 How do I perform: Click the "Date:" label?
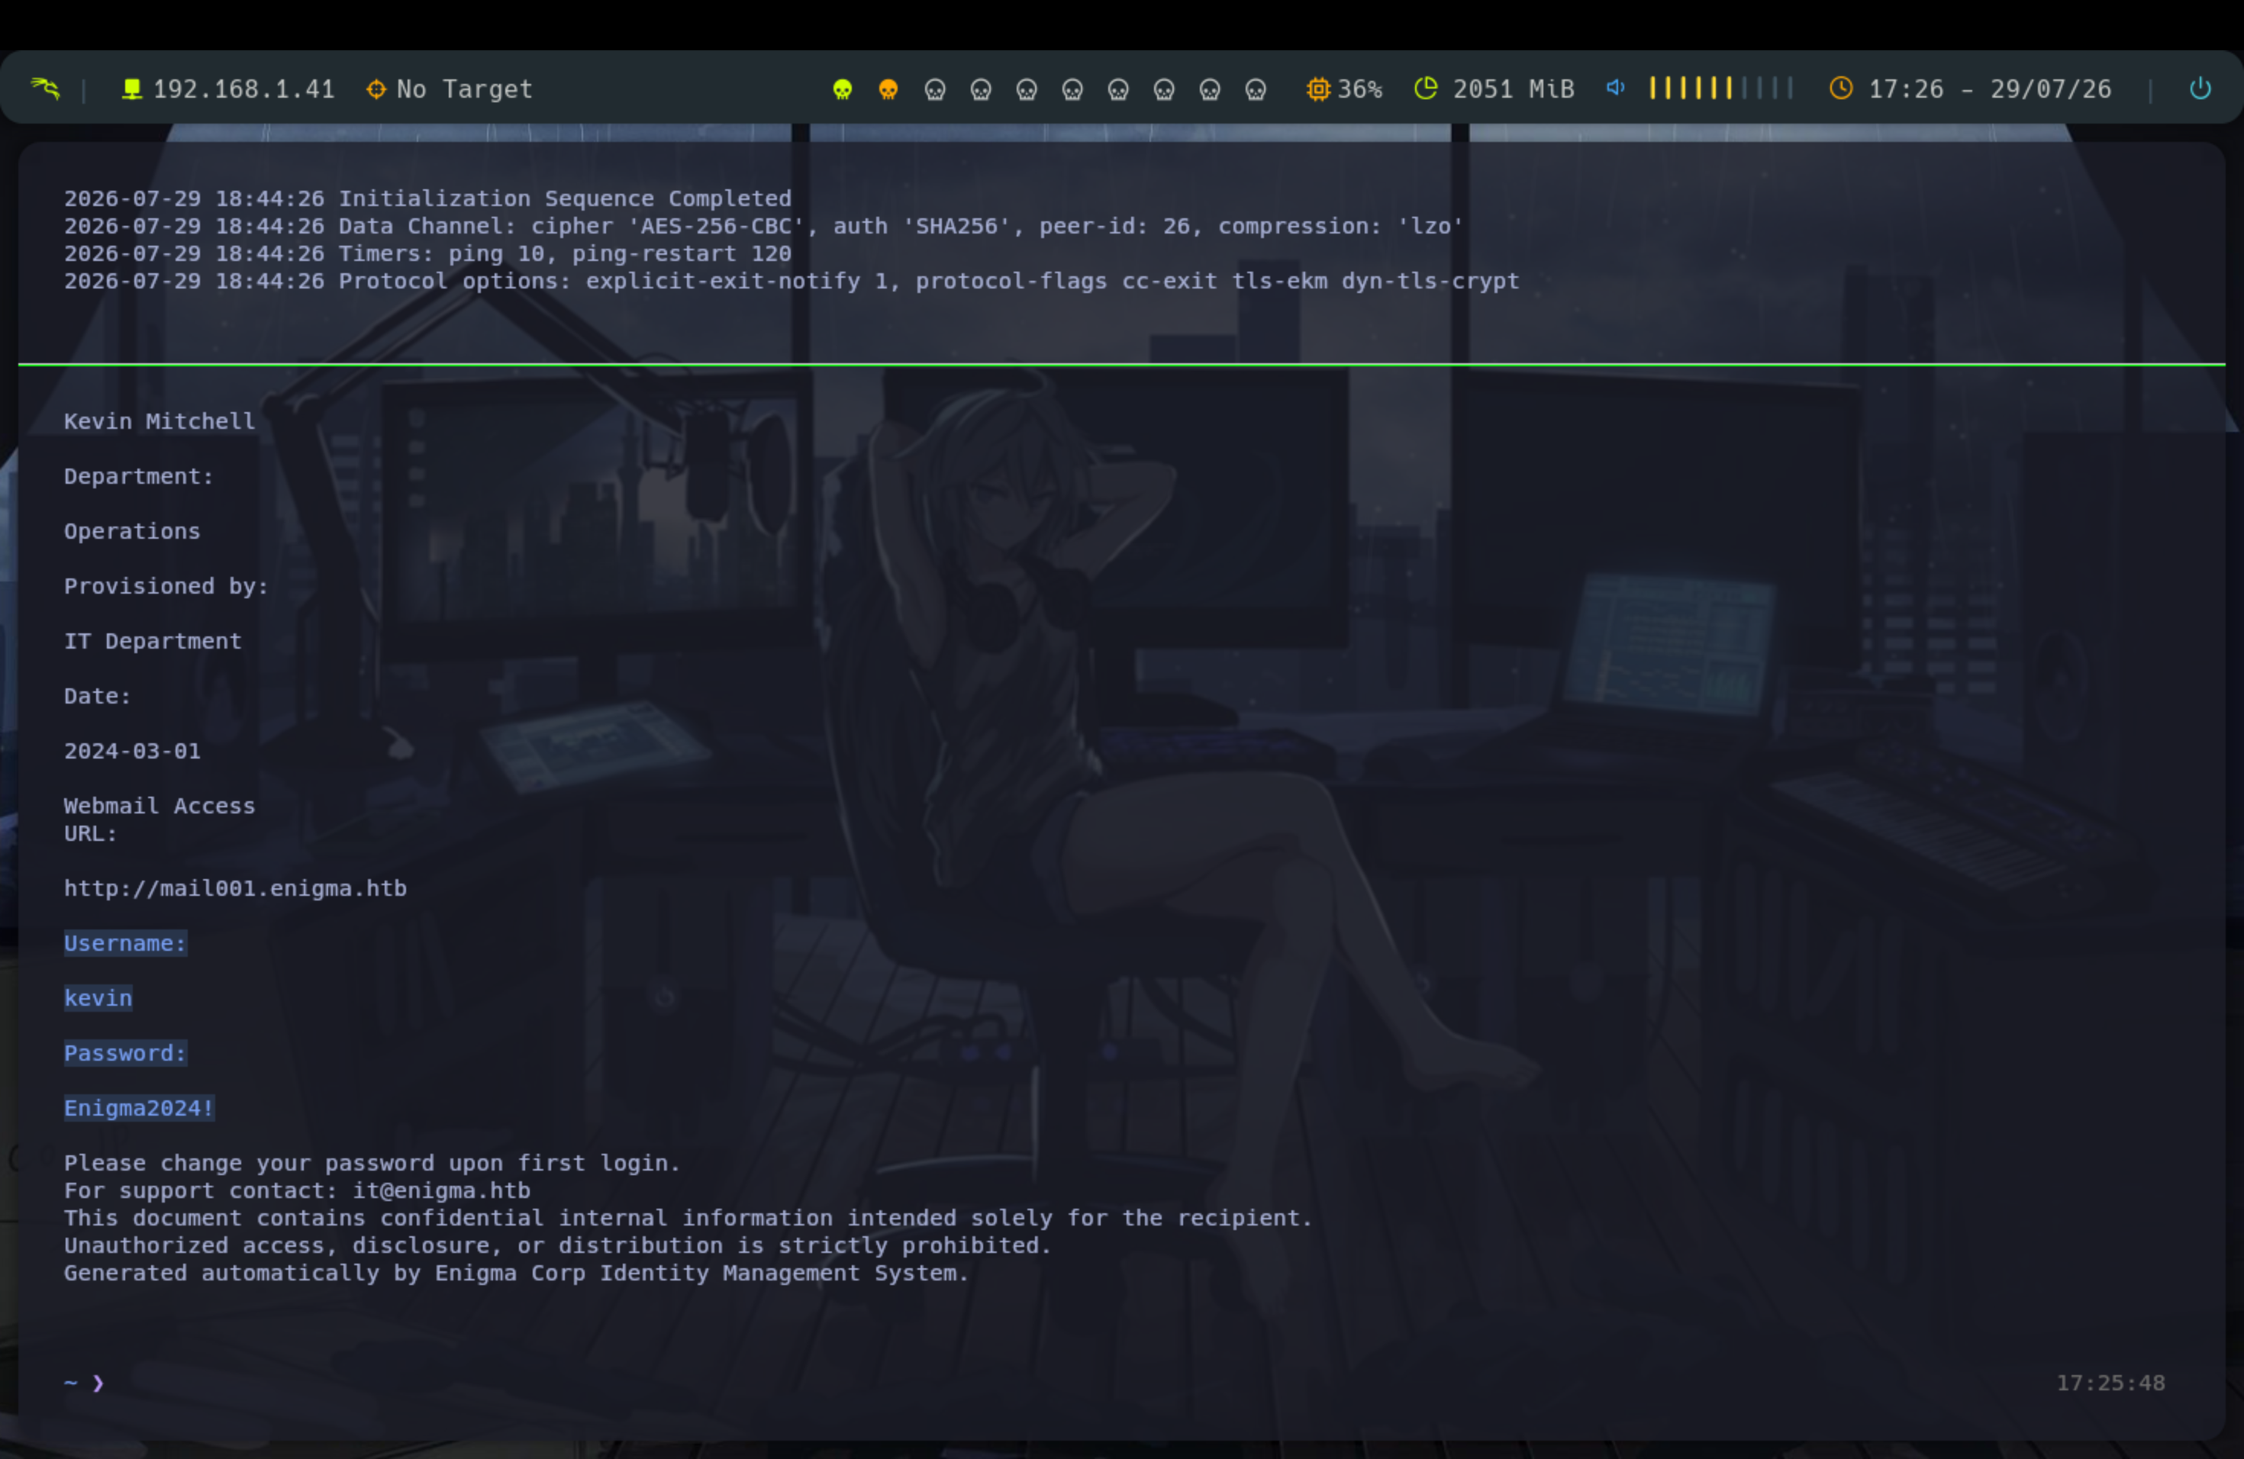[x=97, y=697]
